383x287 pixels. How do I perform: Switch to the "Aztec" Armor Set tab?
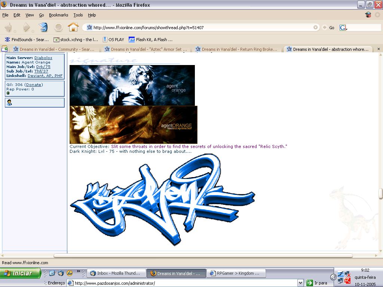pos(146,49)
